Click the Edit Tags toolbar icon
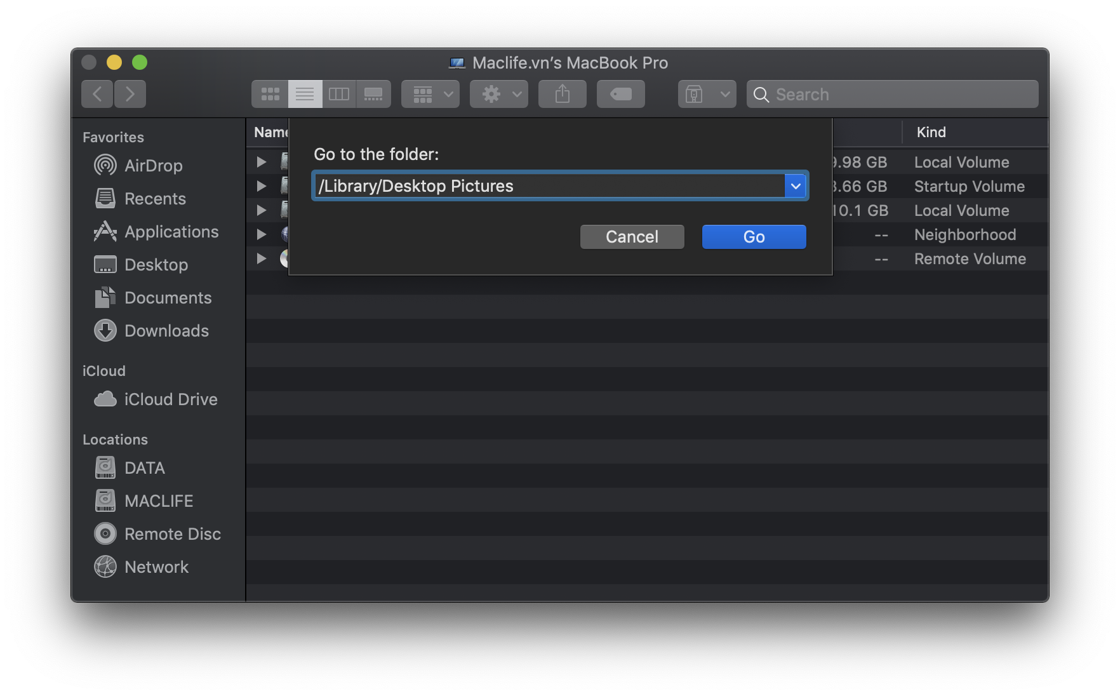Screen dimensions: 1120x696 620,94
